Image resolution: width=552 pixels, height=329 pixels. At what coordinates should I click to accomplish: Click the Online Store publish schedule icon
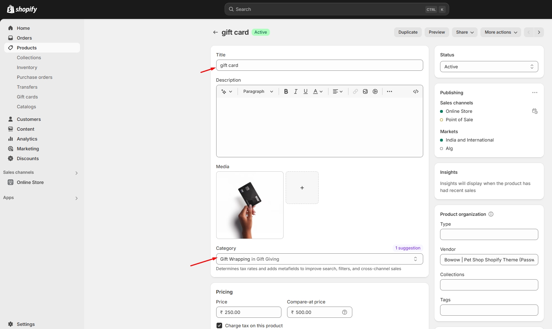pos(534,111)
